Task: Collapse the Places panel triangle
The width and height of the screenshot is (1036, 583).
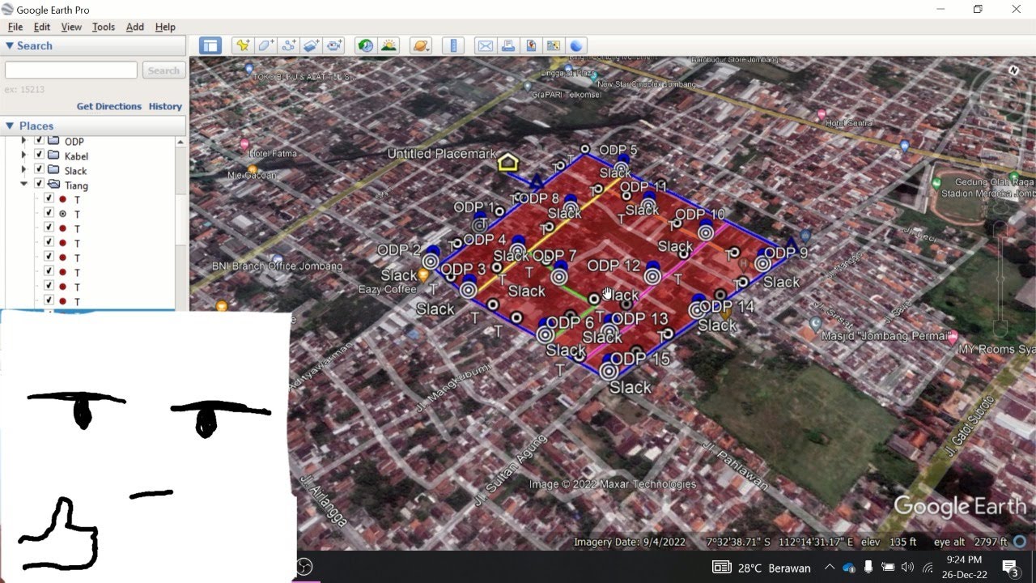Action: click(x=10, y=126)
